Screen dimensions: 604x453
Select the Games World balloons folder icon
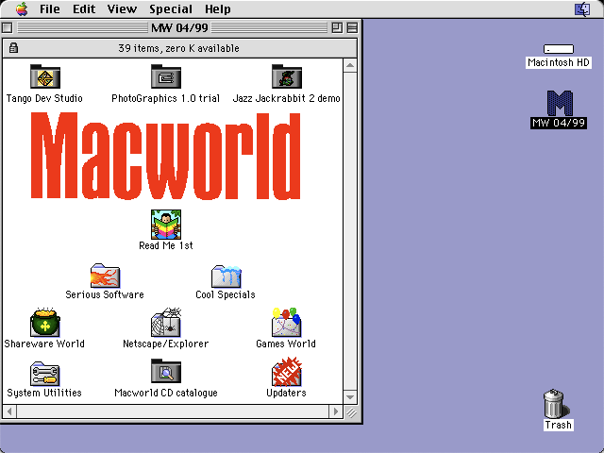(286, 323)
